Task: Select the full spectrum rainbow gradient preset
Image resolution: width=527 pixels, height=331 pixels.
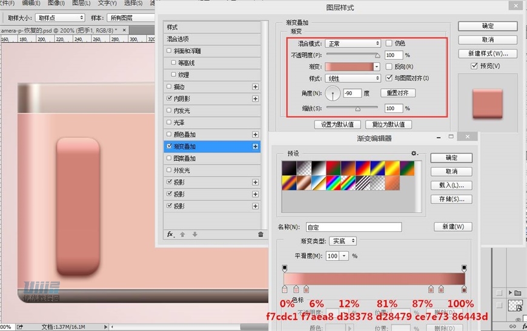Action: (x=333, y=183)
